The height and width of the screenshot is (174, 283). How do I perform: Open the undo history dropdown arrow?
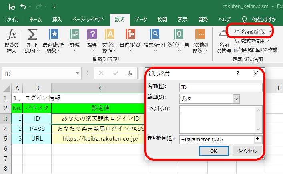click(x=30, y=7)
